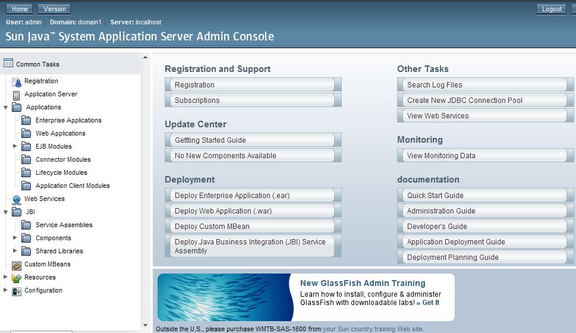The height and width of the screenshot is (333, 576).
Task: Click the Configuration icon in tree
Action: (x=17, y=291)
